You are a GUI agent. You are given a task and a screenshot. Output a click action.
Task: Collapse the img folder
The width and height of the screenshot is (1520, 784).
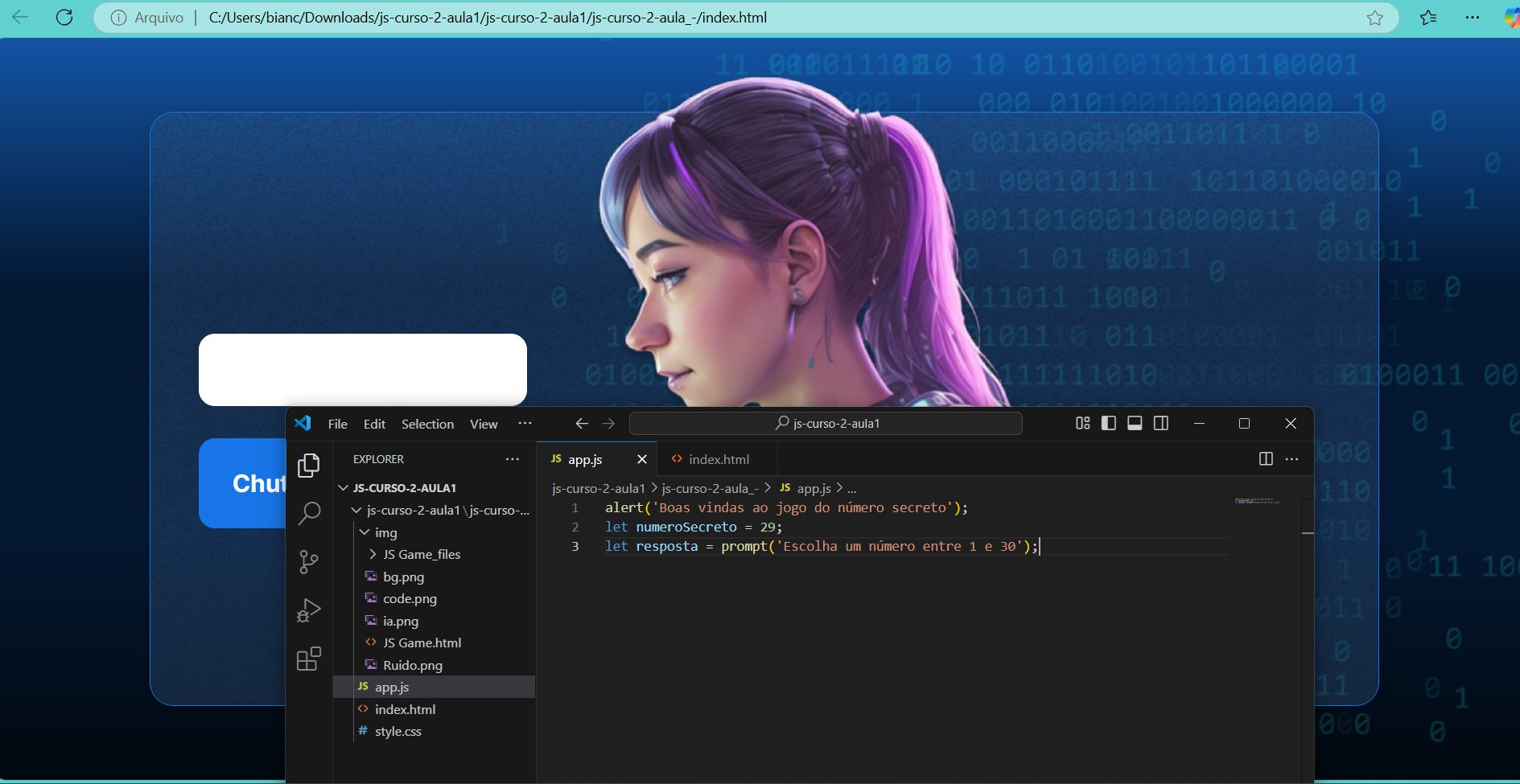pos(435,532)
